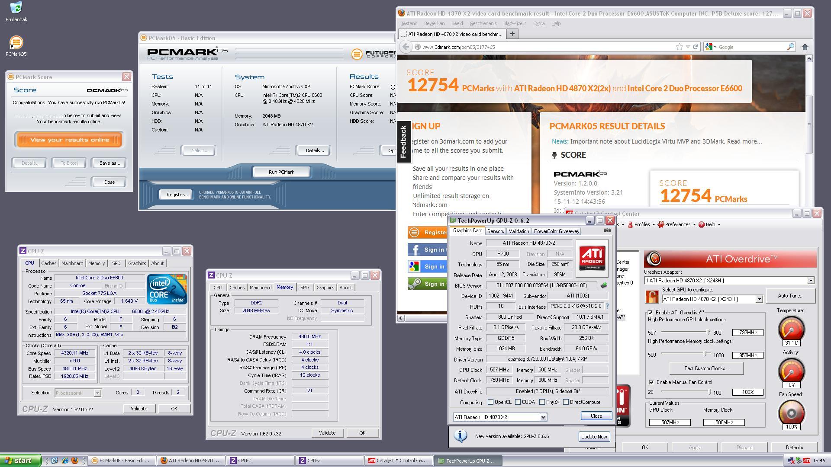Screen dimensions: 831x467
Task: Open the Processor #1 selection dropdown in CPU-Z
Action: [x=97, y=393]
